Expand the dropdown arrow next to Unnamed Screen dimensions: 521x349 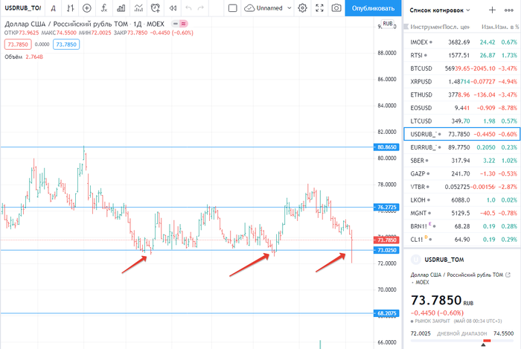[x=289, y=8]
